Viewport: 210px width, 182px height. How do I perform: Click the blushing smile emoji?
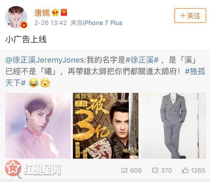45,83
